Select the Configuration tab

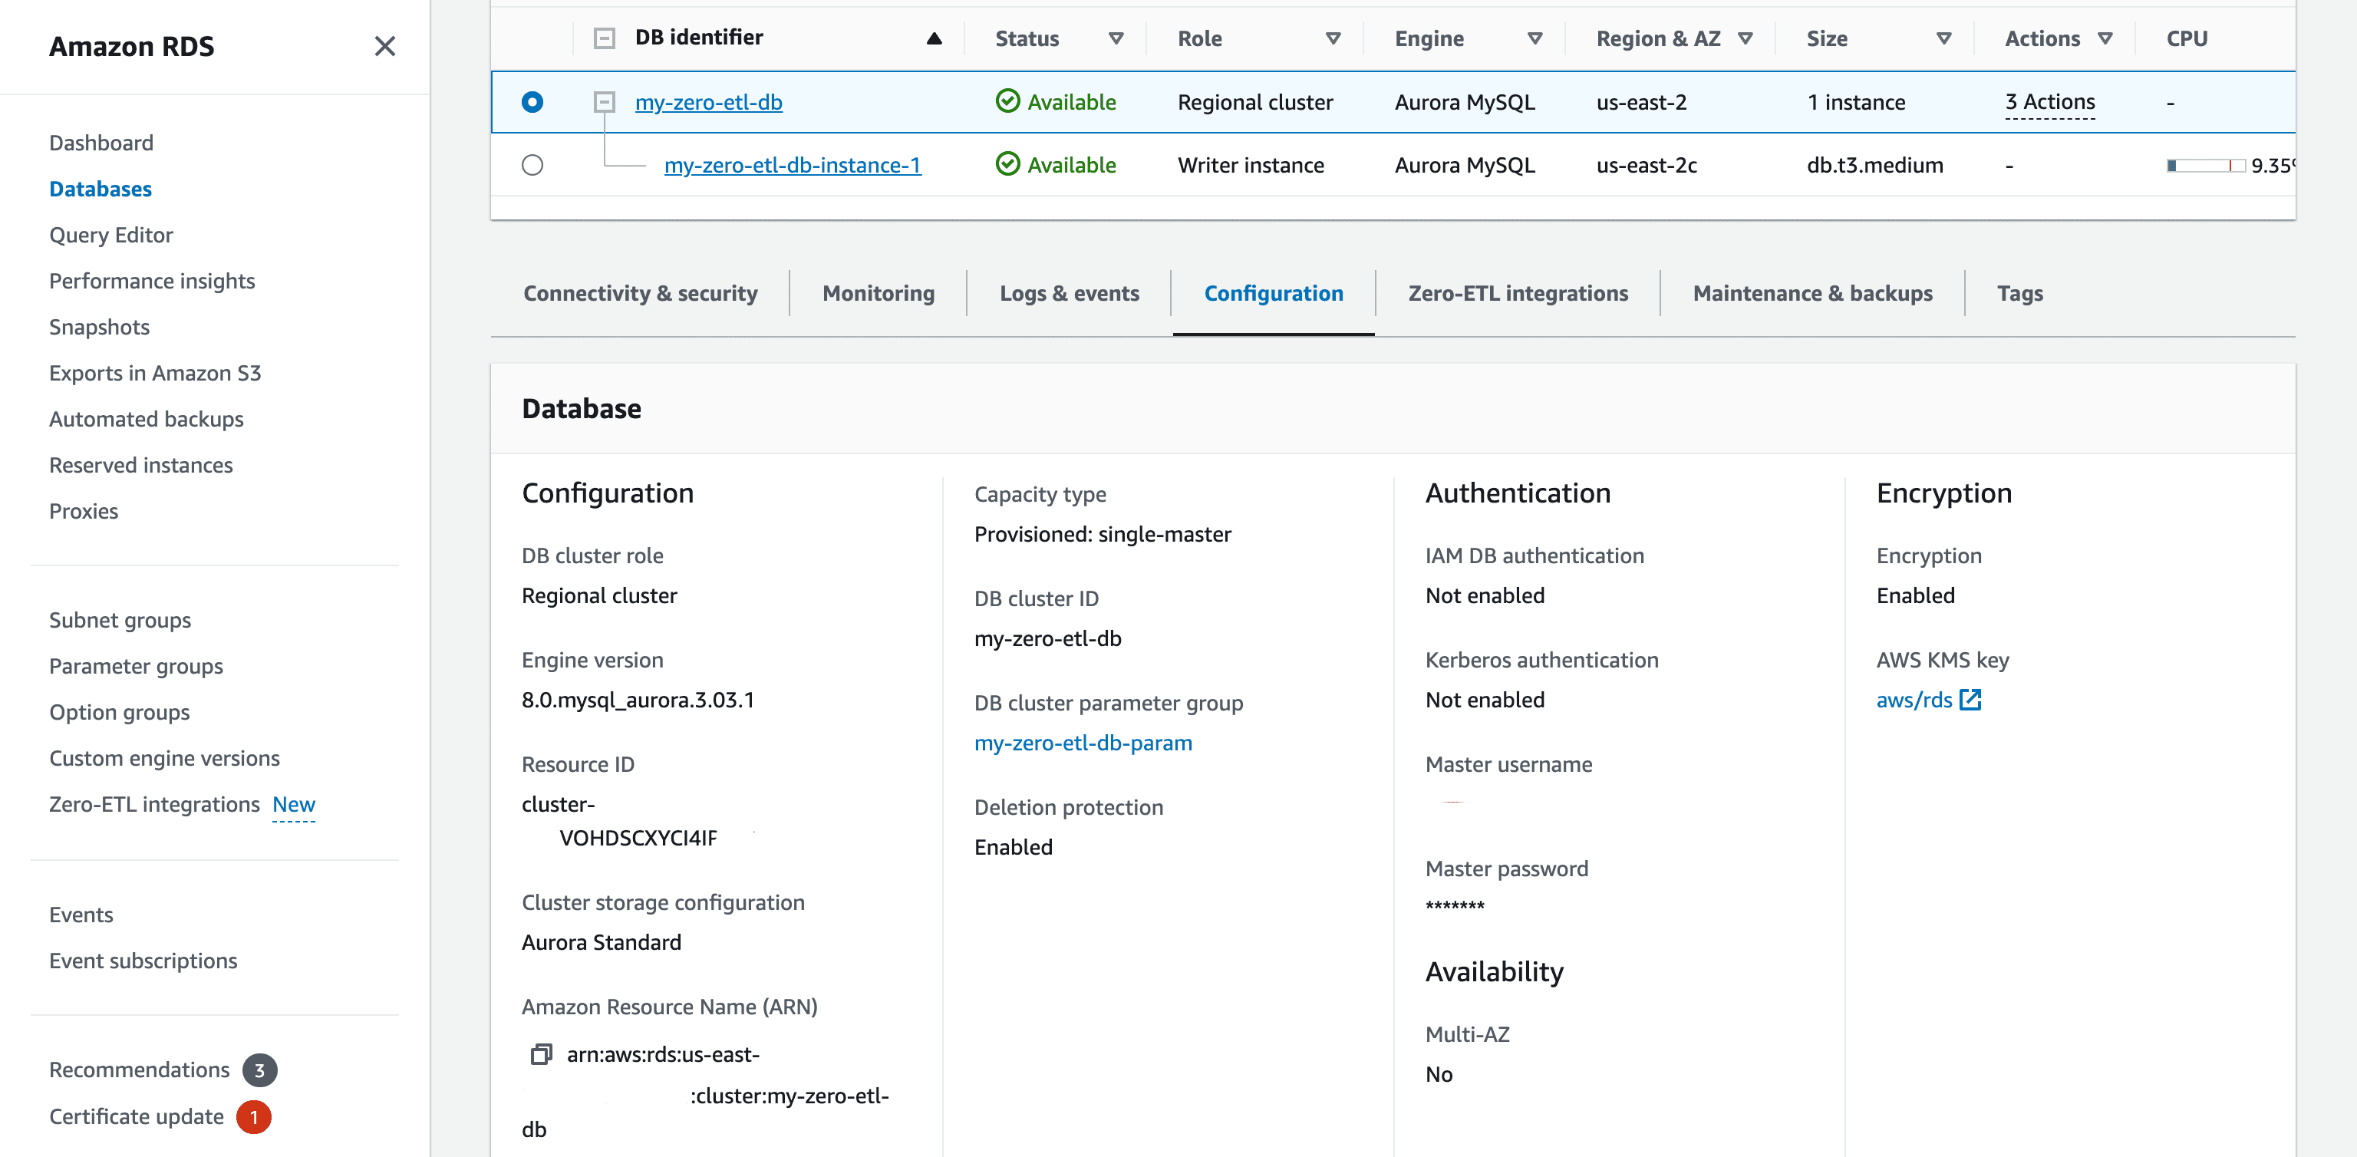click(x=1274, y=292)
